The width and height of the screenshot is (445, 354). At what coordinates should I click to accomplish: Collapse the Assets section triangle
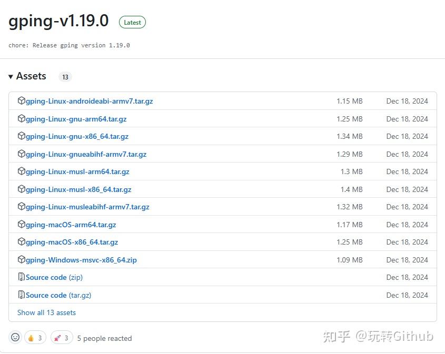click(x=11, y=76)
